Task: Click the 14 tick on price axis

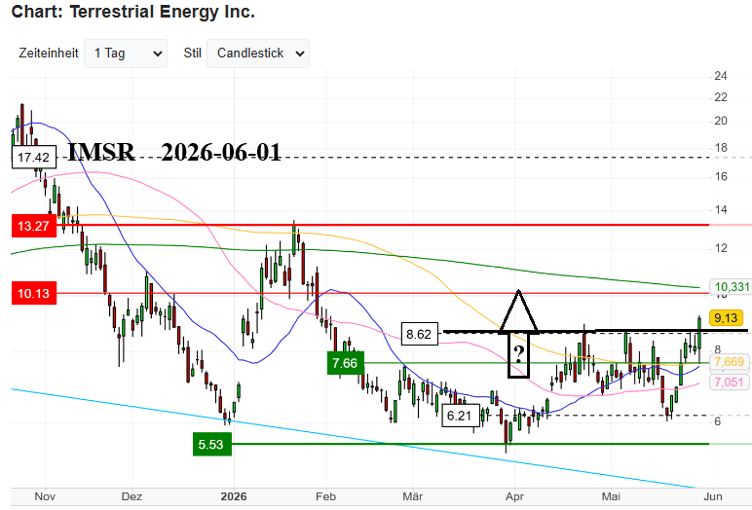Action: tap(721, 210)
